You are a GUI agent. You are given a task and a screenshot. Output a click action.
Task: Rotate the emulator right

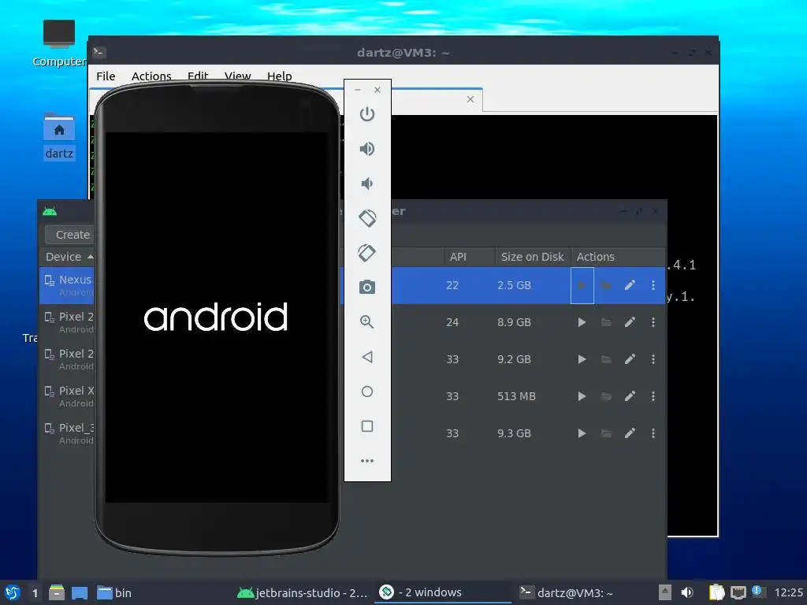(x=367, y=253)
